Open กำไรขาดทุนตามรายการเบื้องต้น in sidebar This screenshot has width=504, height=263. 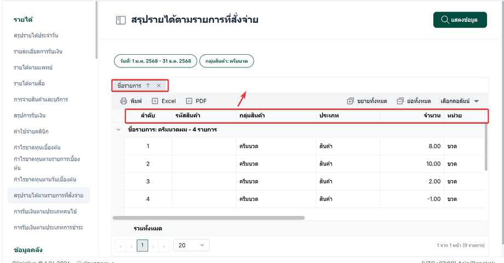click(x=47, y=163)
